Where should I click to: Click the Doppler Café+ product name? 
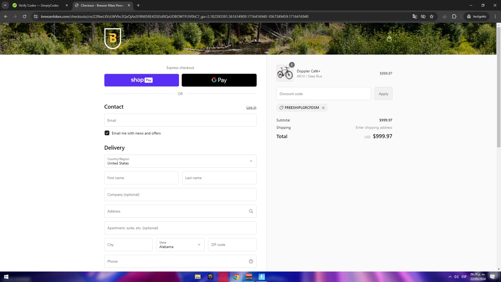coord(309,71)
